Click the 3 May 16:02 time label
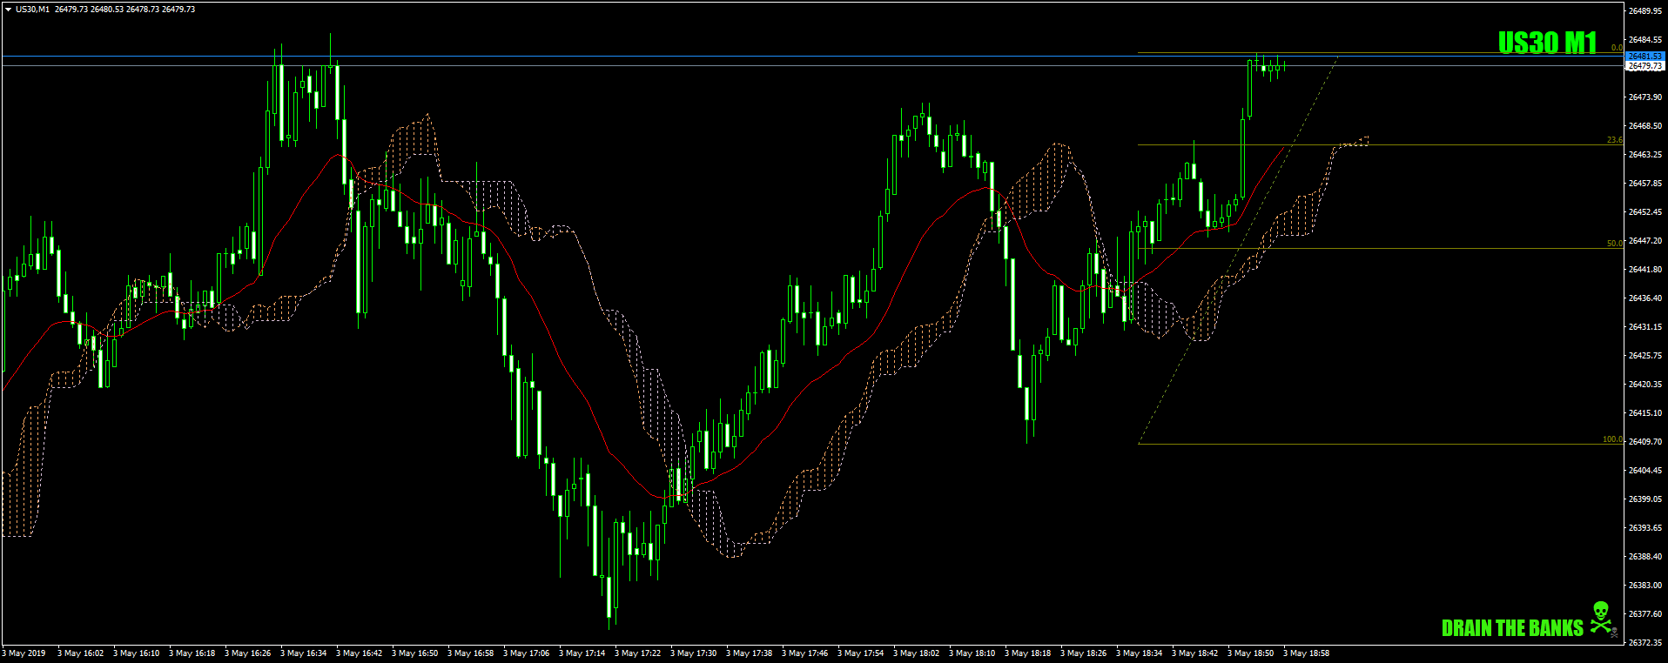 81,653
